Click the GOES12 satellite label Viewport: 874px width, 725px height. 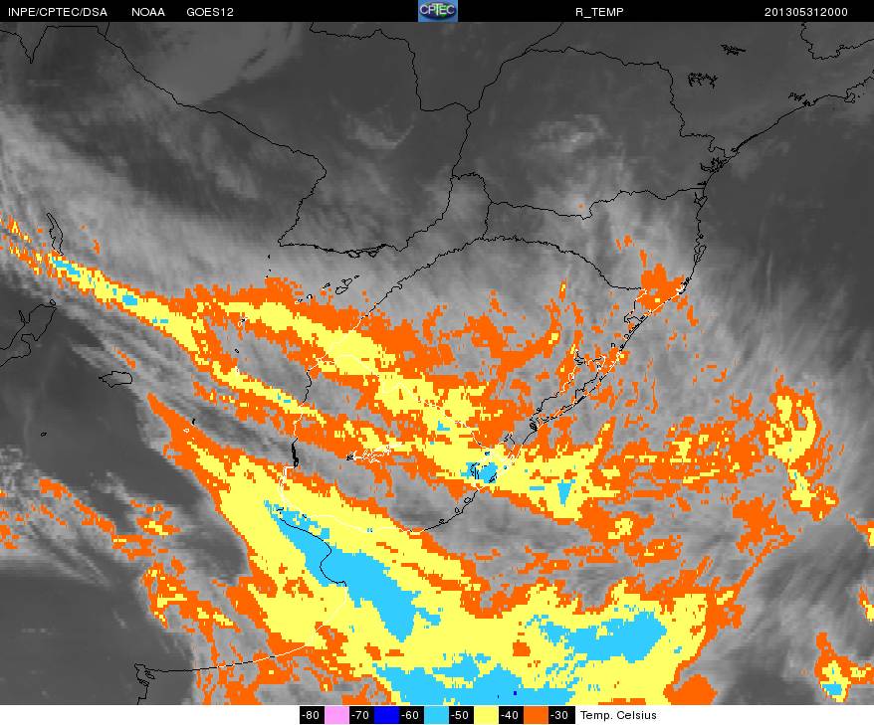pyautogui.click(x=210, y=12)
